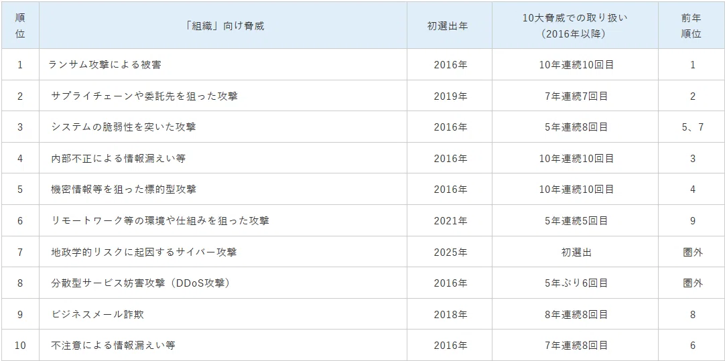This screenshot has width=725, height=361.
Task: Click the 初選出 status cell
Action: click(576, 252)
